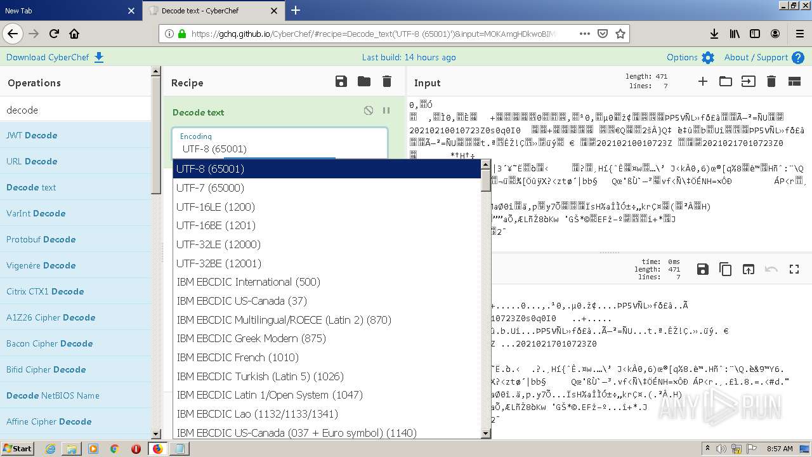
Task: Choose IBM EBCDIC French (1010)
Action: [327, 357]
